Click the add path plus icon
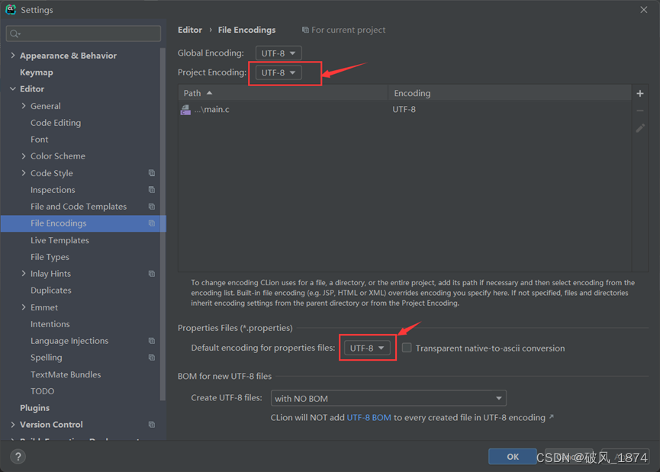 point(640,93)
